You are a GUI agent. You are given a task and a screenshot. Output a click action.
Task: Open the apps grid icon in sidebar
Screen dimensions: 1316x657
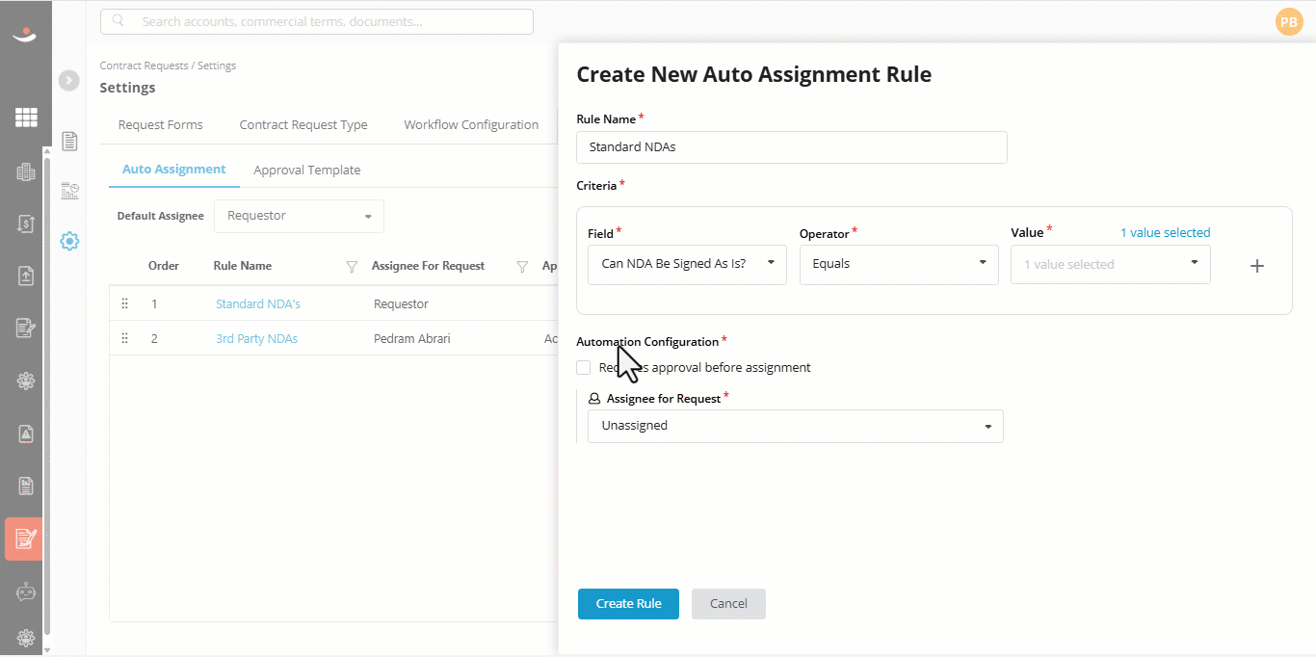[26, 118]
